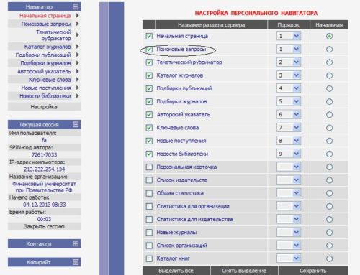Enable the Персональная карточка checkbox
The height and width of the screenshot is (275, 360).
pyautogui.click(x=149, y=167)
